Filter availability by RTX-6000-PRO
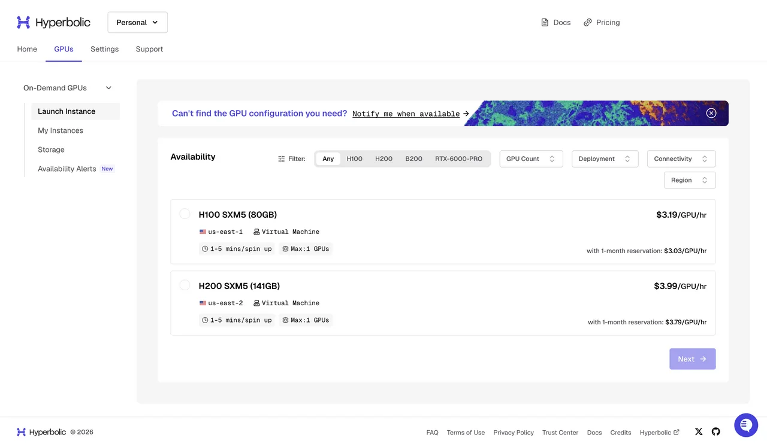Viewport: 767px width, 447px height. (458, 159)
